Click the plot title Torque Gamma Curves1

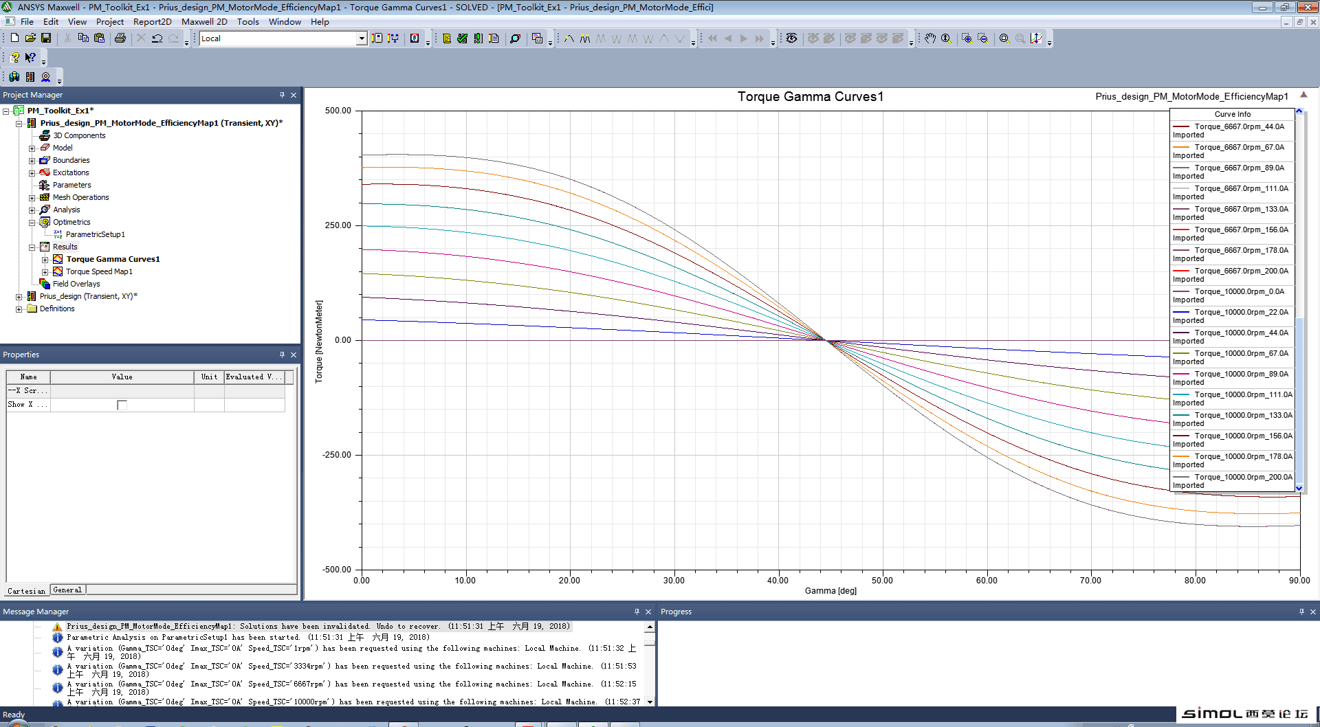(x=811, y=97)
